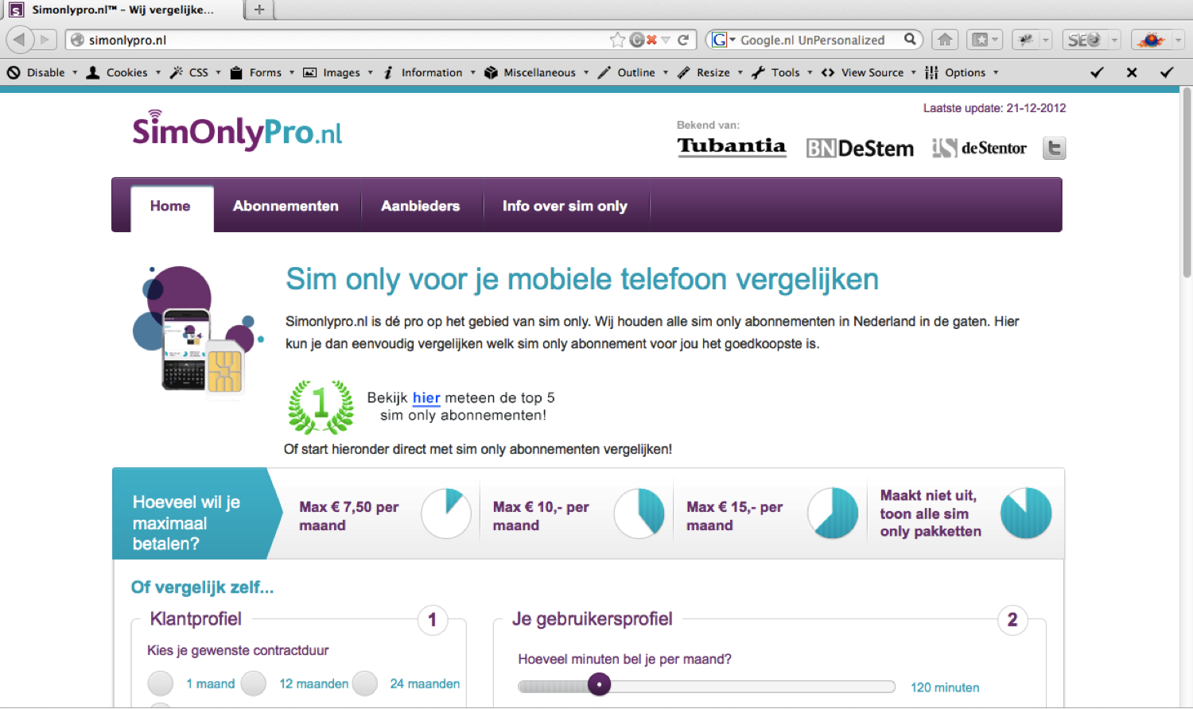Click the browser back arrow button
This screenshot has width=1193, height=709.
tap(20, 39)
